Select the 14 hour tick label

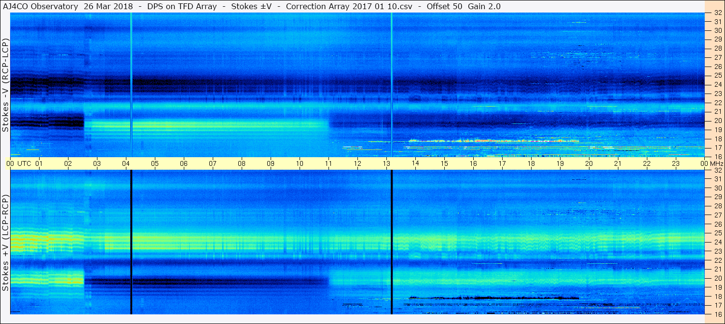[x=415, y=163]
